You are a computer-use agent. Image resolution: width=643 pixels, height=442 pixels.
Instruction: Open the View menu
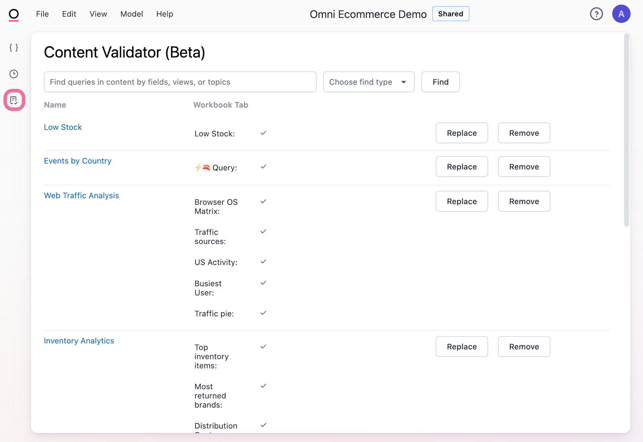pos(98,14)
